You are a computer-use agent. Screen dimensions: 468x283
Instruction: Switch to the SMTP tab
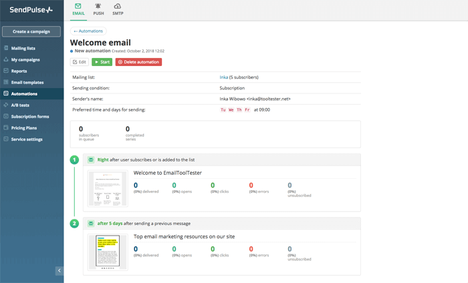(118, 10)
